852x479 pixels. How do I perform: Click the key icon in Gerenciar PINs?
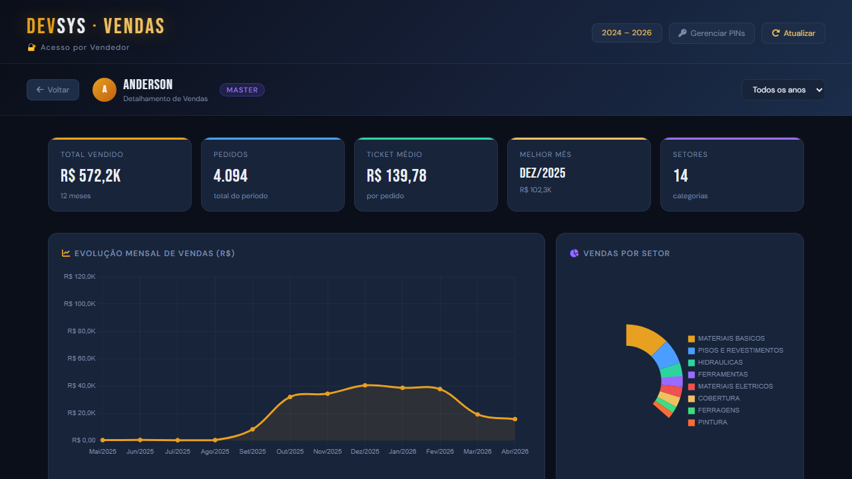click(682, 33)
